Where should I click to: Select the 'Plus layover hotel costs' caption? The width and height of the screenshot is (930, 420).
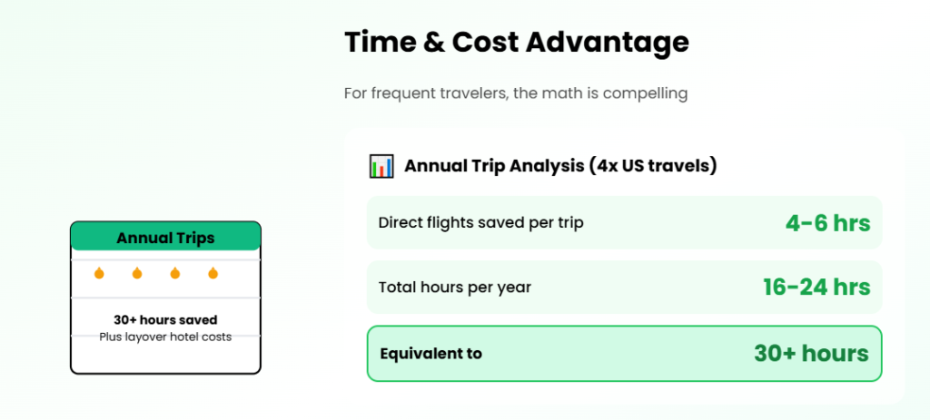coord(165,337)
